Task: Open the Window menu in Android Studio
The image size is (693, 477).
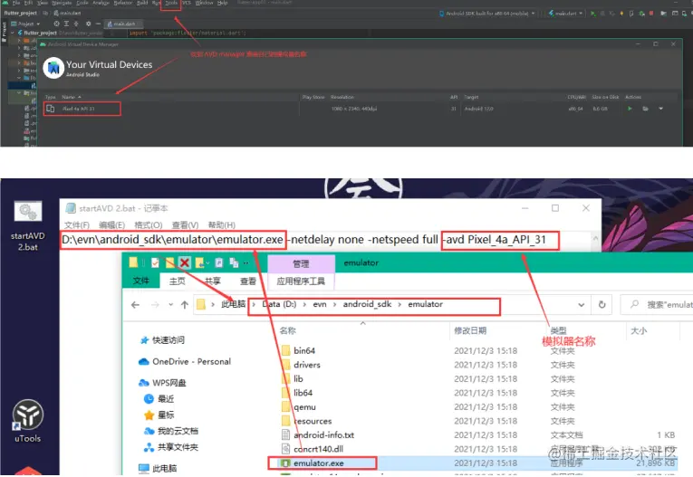Action: coord(204,3)
